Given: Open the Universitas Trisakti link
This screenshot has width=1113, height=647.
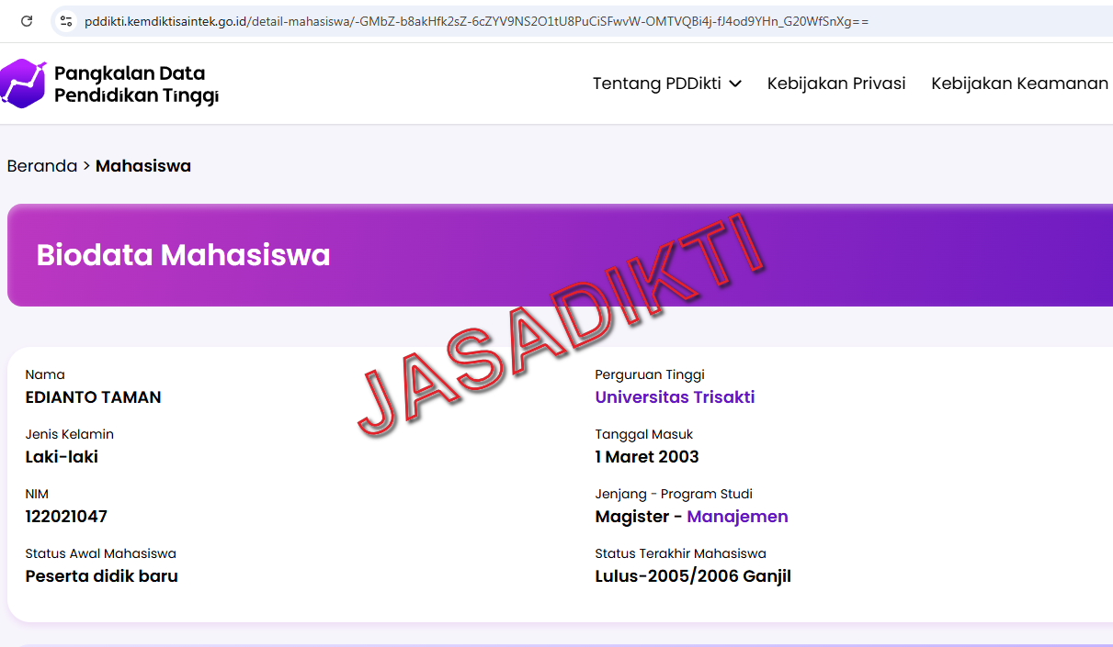Looking at the screenshot, I should [x=675, y=397].
